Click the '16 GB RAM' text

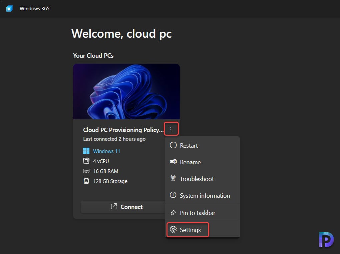coord(106,171)
